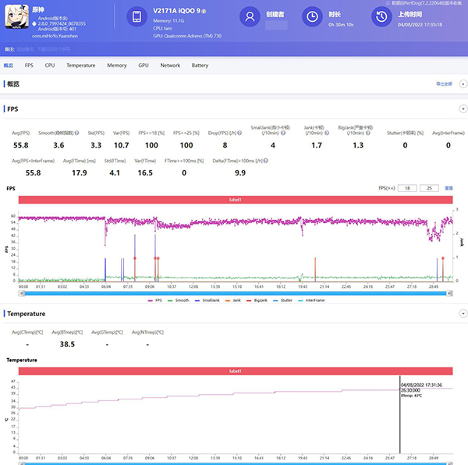
Task: Click reset link next to FPS thresholds
Action: [448, 188]
